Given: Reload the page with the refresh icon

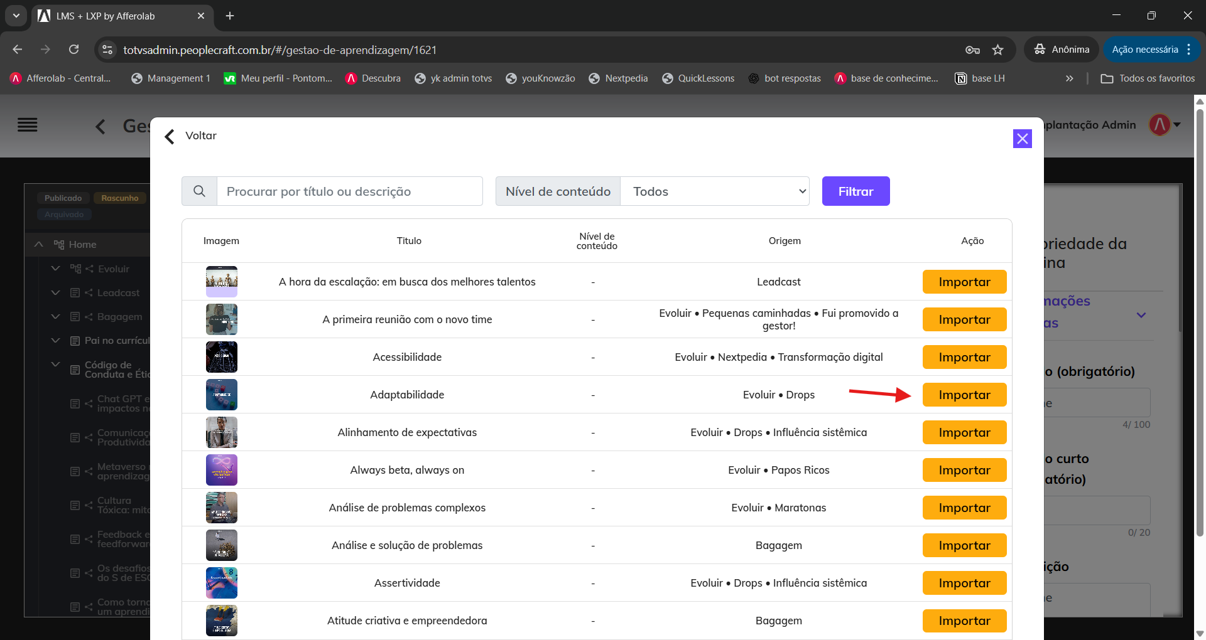Looking at the screenshot, I should pos(74,50).
